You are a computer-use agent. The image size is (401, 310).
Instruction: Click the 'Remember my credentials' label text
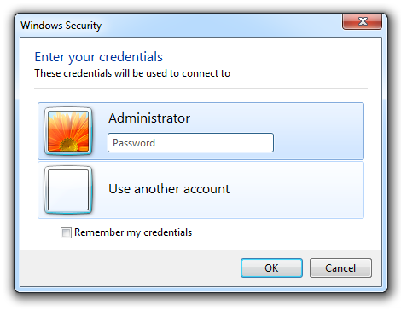[x=133, y=232]
